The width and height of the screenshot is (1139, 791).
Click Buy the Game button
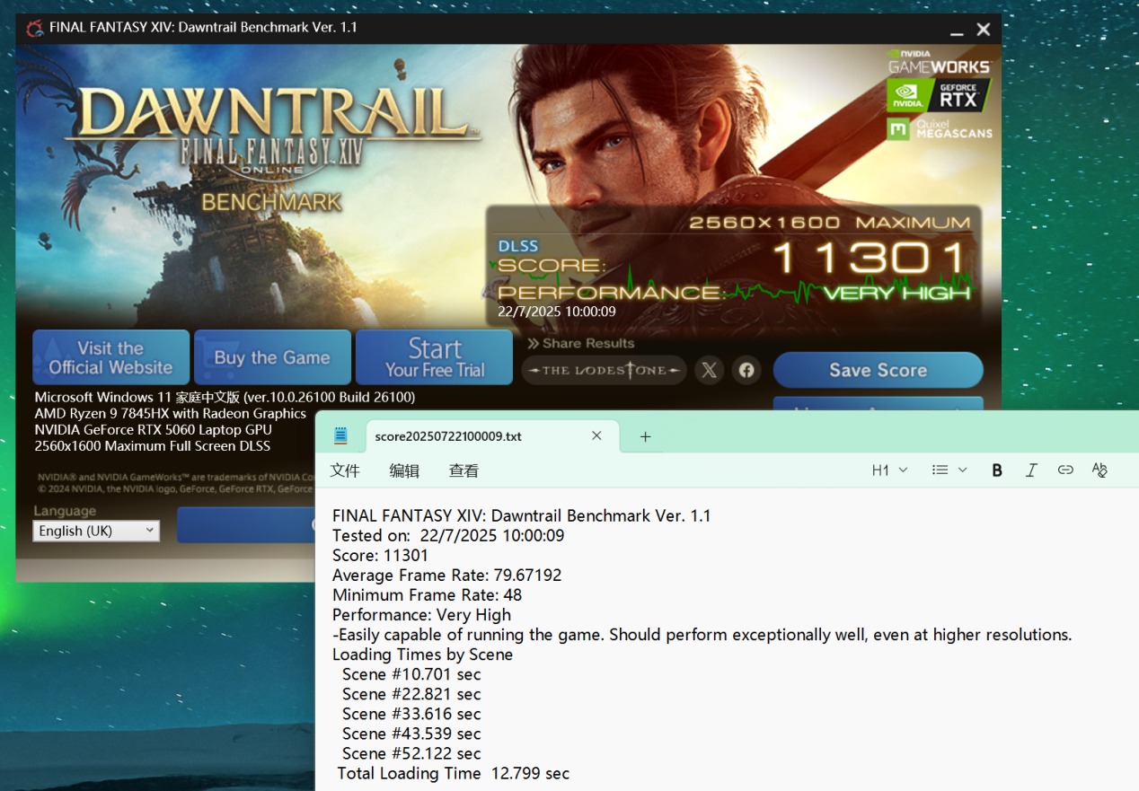272,357
